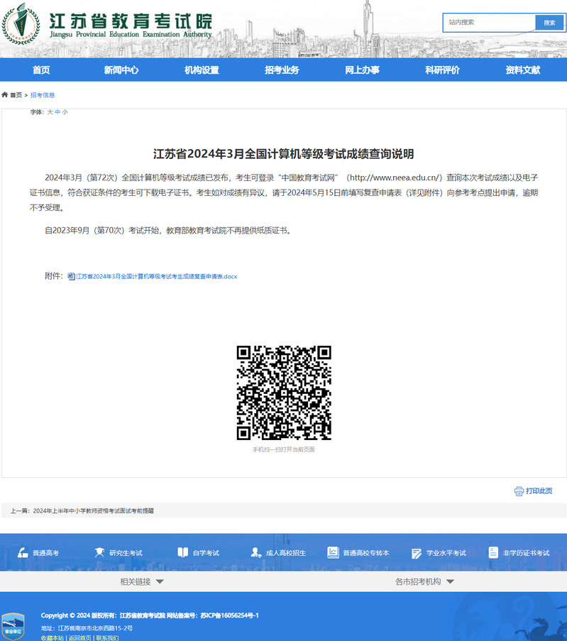Open 普通高考 via its graduation cap icon

click(20, 552)
